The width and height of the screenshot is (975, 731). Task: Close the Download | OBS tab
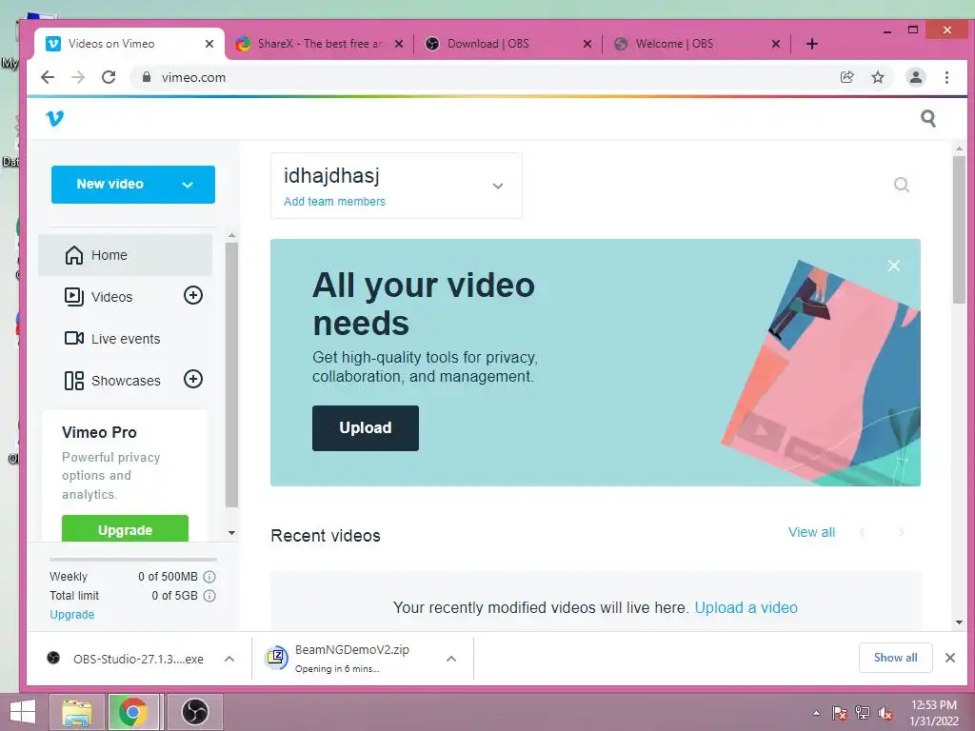(x=587, y=44)
